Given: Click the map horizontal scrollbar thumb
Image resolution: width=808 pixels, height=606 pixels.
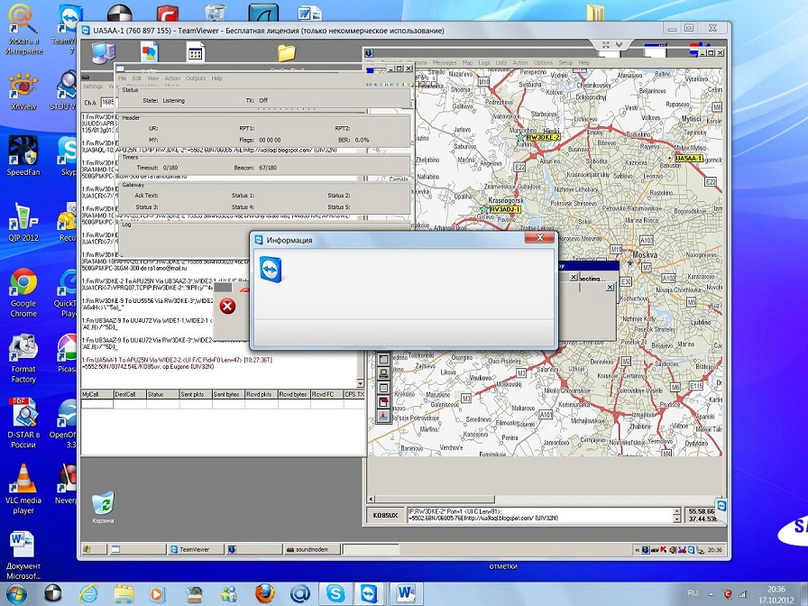Looking at the screenshot, I should tap(435, 500).
